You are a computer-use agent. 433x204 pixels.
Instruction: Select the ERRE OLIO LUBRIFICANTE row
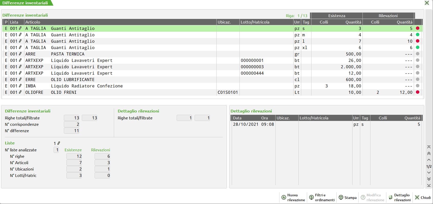(103, 80)
